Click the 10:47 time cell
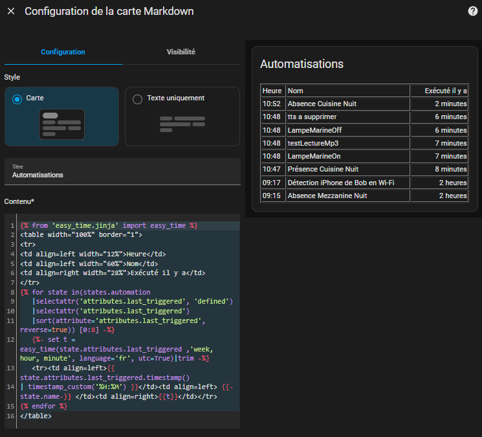This screenshot has width=482, height=437. pyautogui.click(x=272, y=169)
